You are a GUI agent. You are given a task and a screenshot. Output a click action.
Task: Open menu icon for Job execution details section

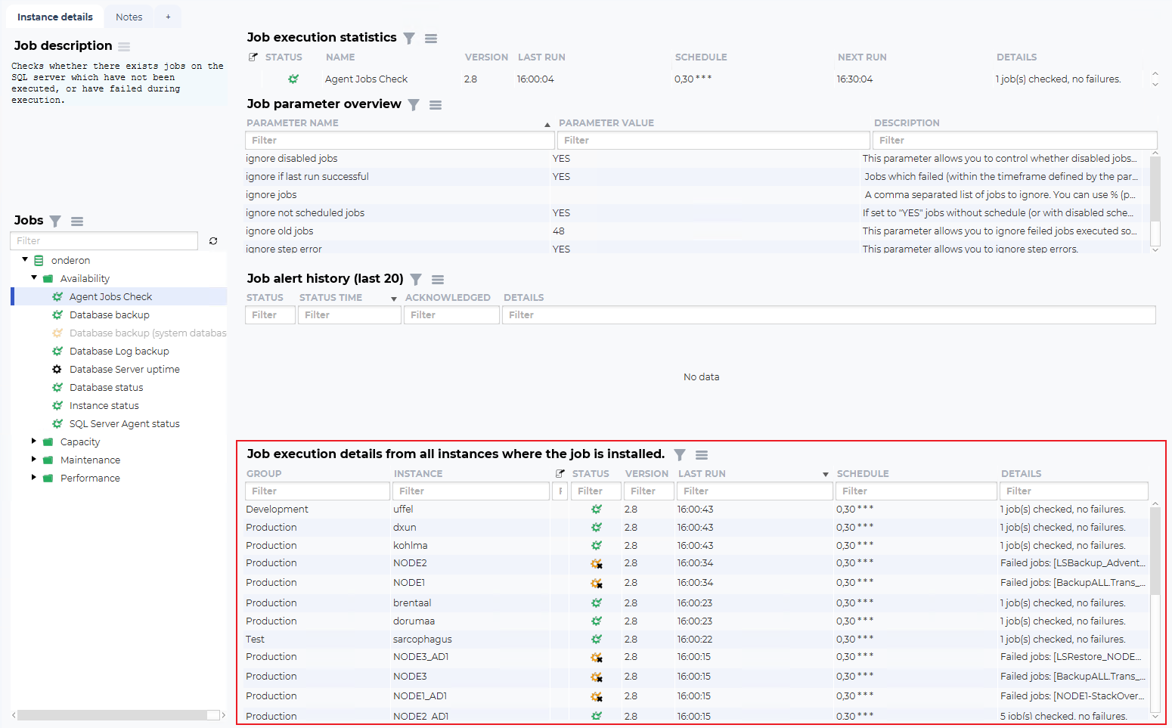coord(702,455)
